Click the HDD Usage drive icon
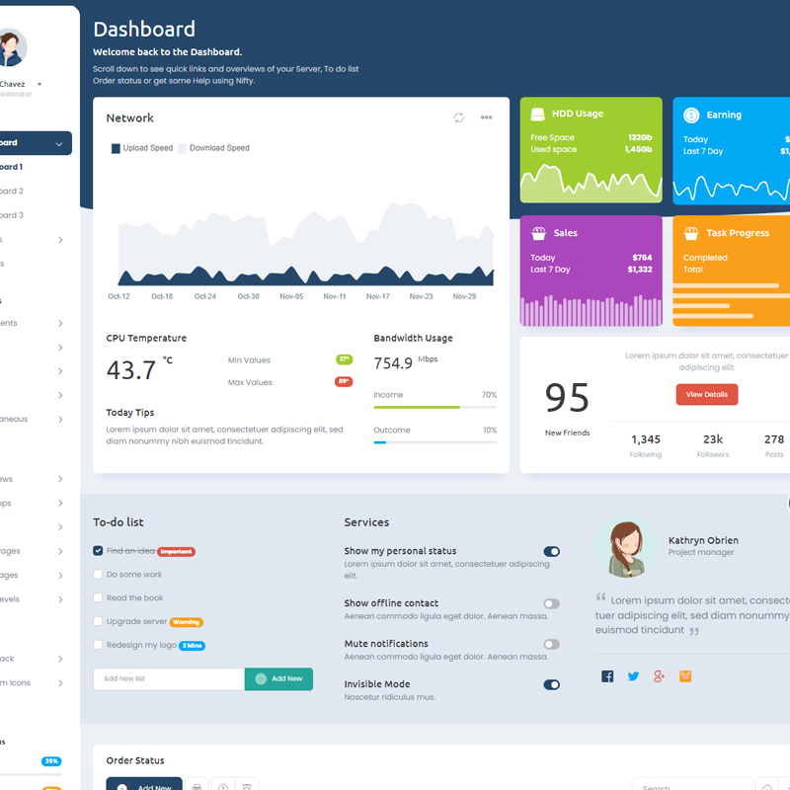790x790 pixels. [538, 115]
